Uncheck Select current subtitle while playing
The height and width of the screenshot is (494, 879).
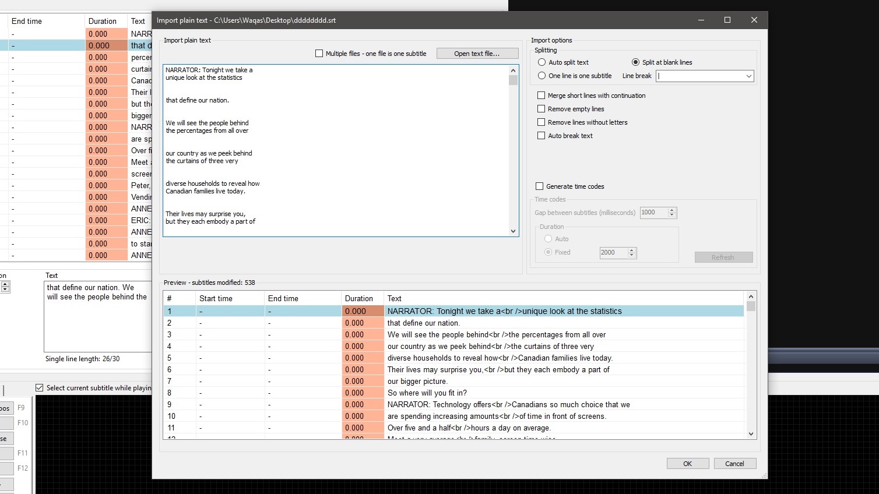tap(39, 387)
